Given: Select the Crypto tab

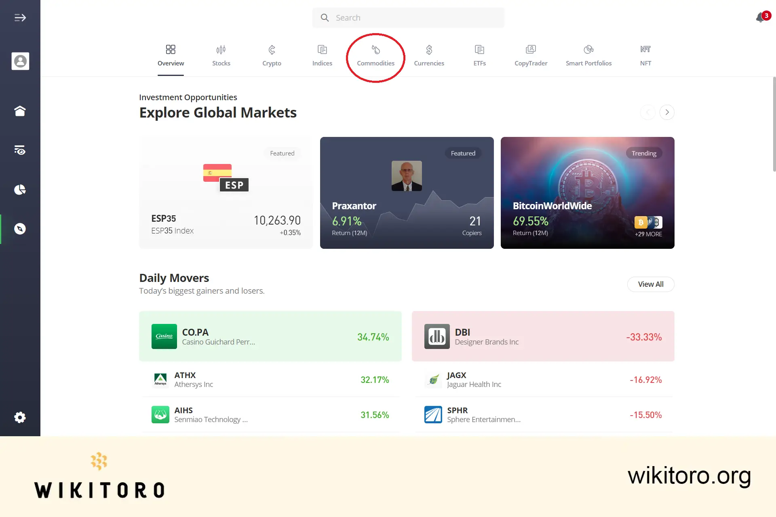Looking at the screenshot, I should [271, 55].
